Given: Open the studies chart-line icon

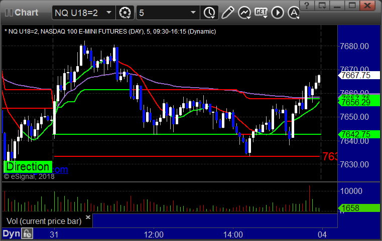Looking at the screenshot, I should [244, 13].
